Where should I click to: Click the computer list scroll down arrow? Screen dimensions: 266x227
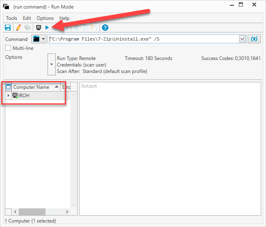74,205
